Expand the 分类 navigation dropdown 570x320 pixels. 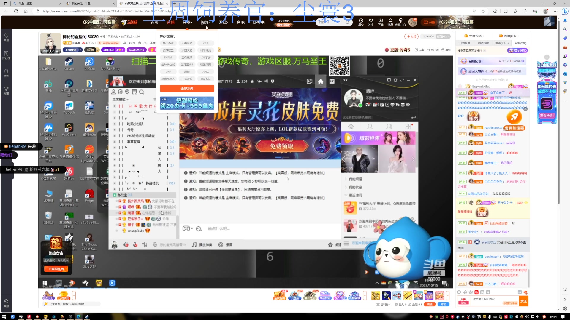(x=187, y=23)
